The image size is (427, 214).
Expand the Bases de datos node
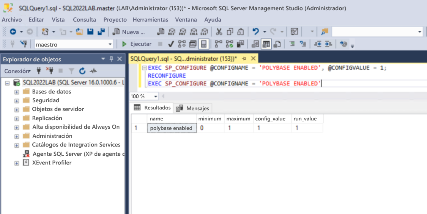(17, 92)
